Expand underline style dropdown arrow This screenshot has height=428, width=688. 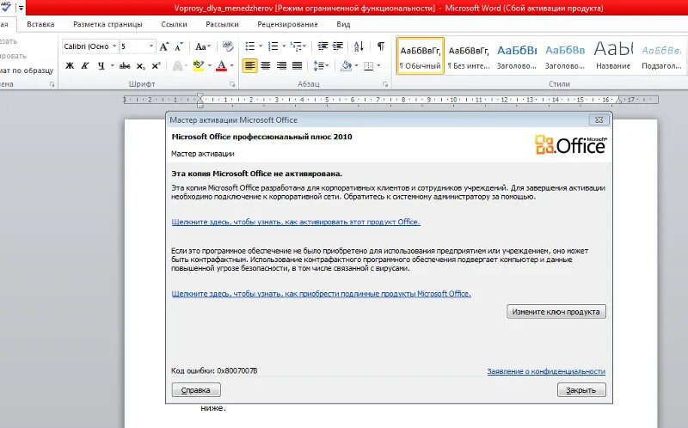click(113, 66)
